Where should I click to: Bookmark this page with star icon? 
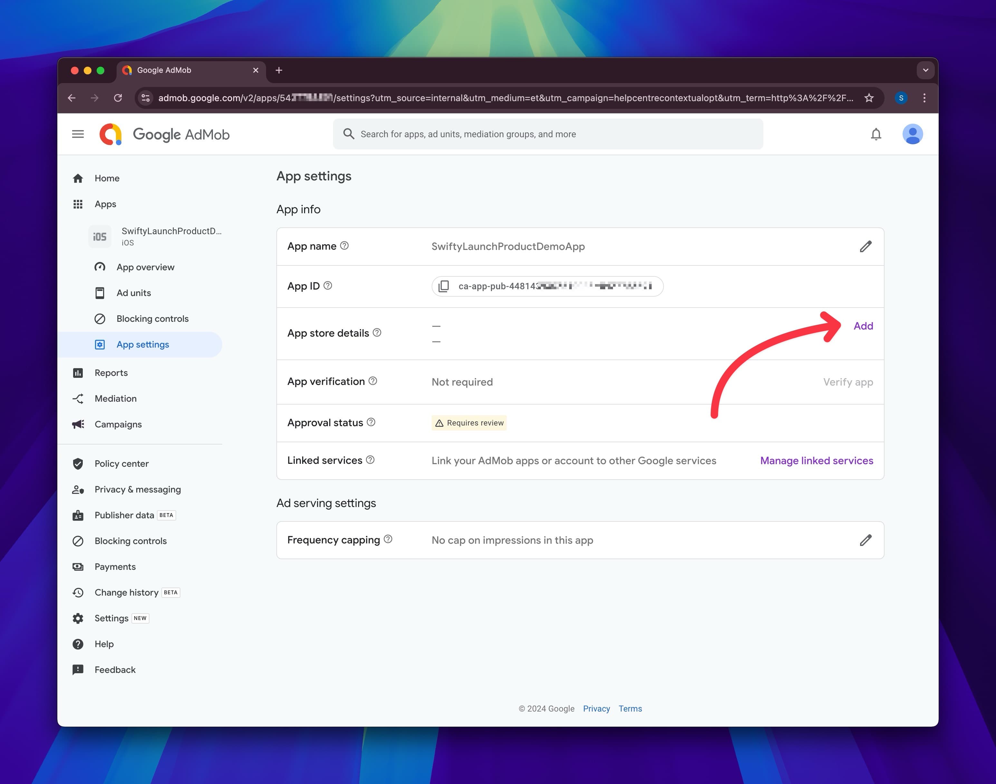pos(869,98)
